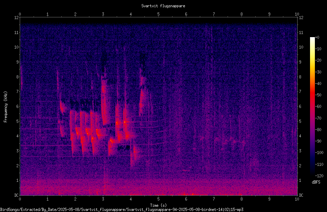The image size is (327, 212).
Task: Click the file path text at bottom
Action: (122, 210)
